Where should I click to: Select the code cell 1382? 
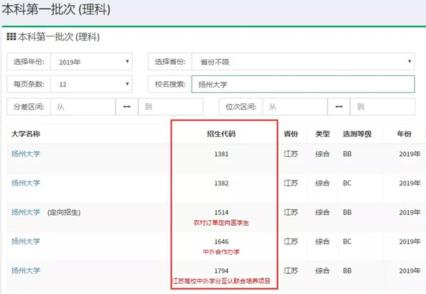222,183
